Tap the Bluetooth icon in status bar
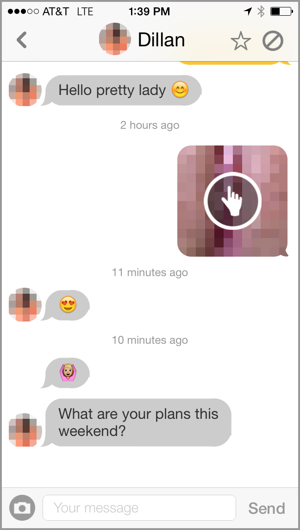This screenshot has width=300, height=530. pos(261,12)
